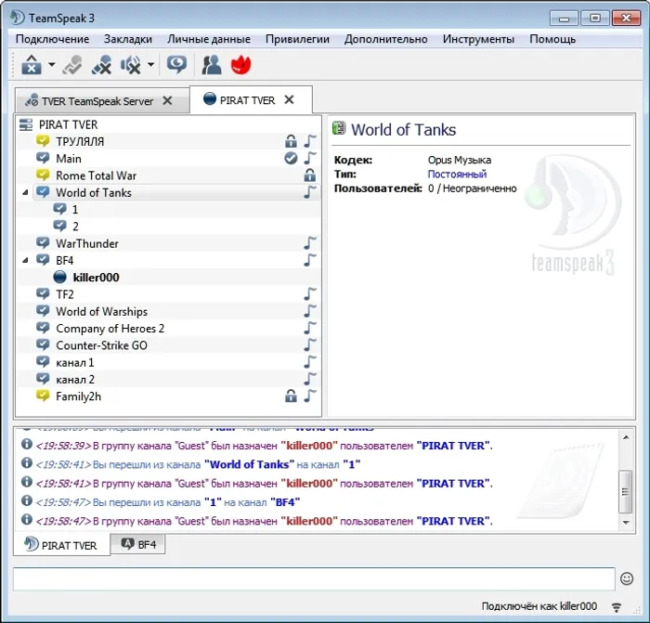The height and width of the screenshot is (623, 650).
Task: Click the Постоянный type link
Action: 457,175
